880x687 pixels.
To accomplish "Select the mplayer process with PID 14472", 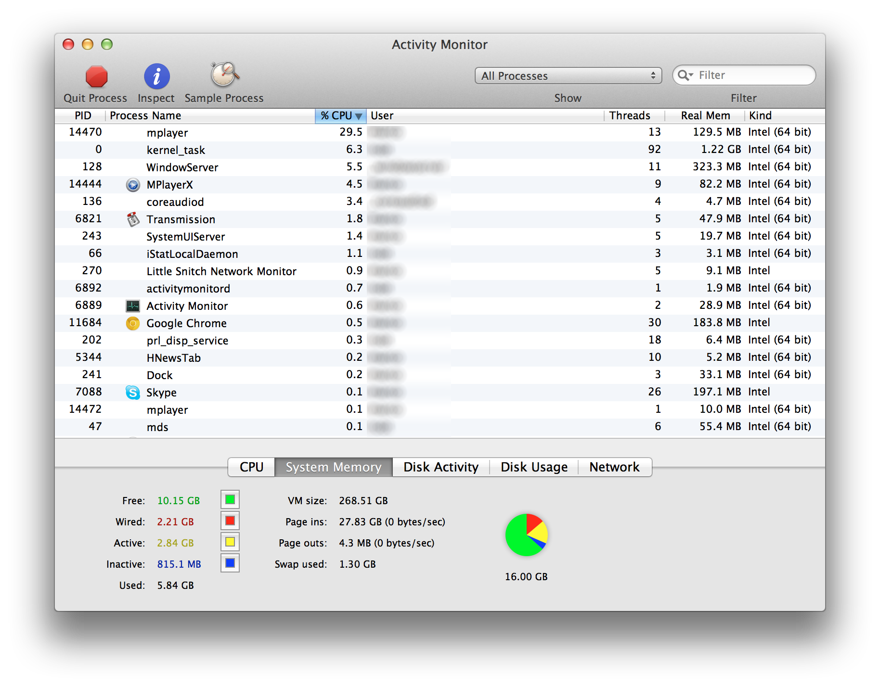I will tap(440, 409).
